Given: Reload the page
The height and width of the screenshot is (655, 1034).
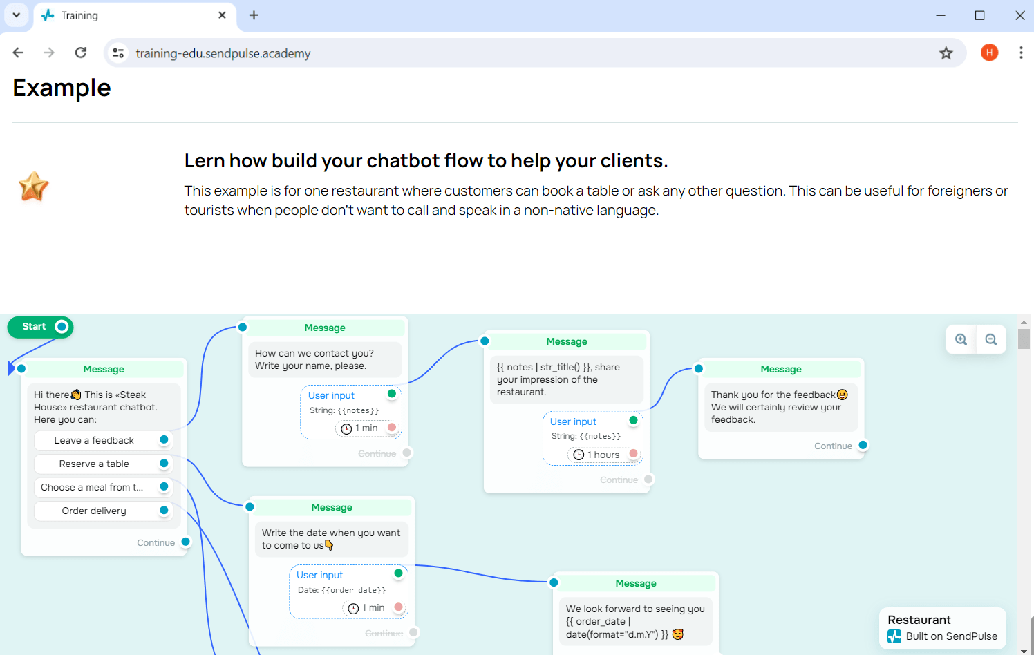Looking at the screenshot, I should [81, 53].
